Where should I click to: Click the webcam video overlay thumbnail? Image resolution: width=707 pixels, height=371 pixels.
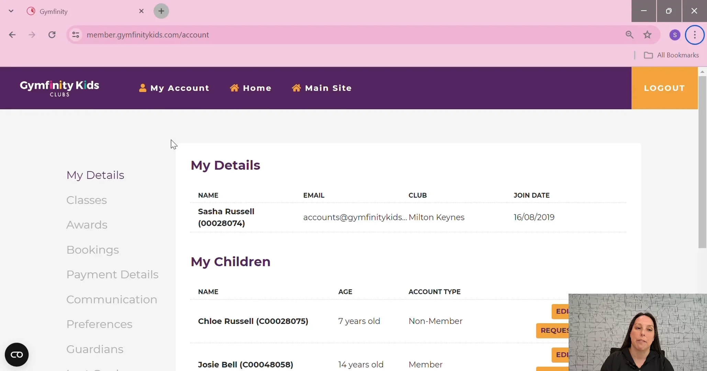pyautogui.click(x=638, y=332)
